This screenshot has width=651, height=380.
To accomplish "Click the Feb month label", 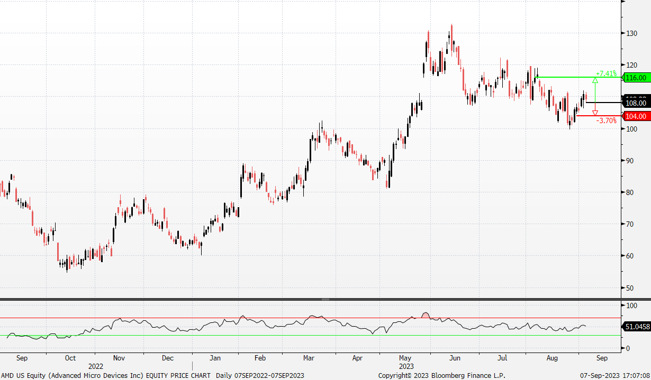I will [260, 358].
